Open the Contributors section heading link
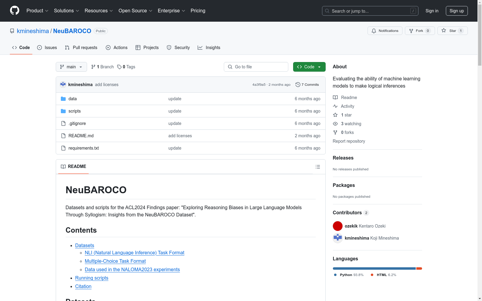 (351, 213)
